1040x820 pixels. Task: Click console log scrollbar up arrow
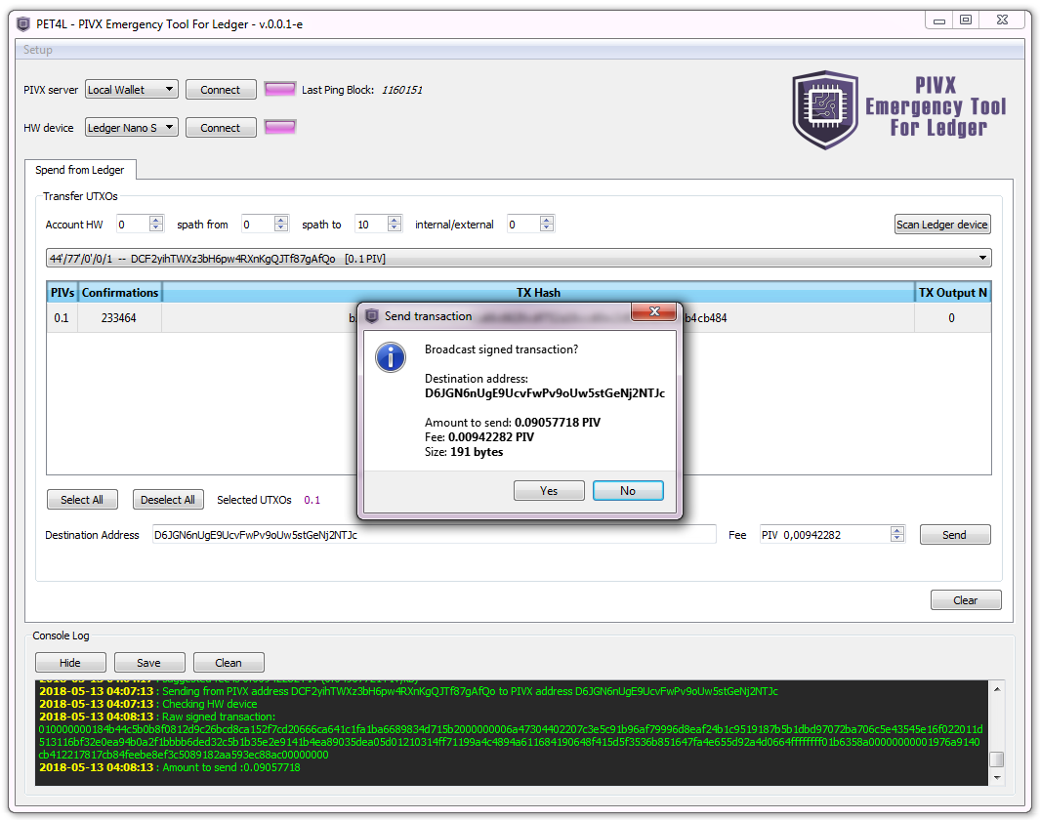coord(997,689)
